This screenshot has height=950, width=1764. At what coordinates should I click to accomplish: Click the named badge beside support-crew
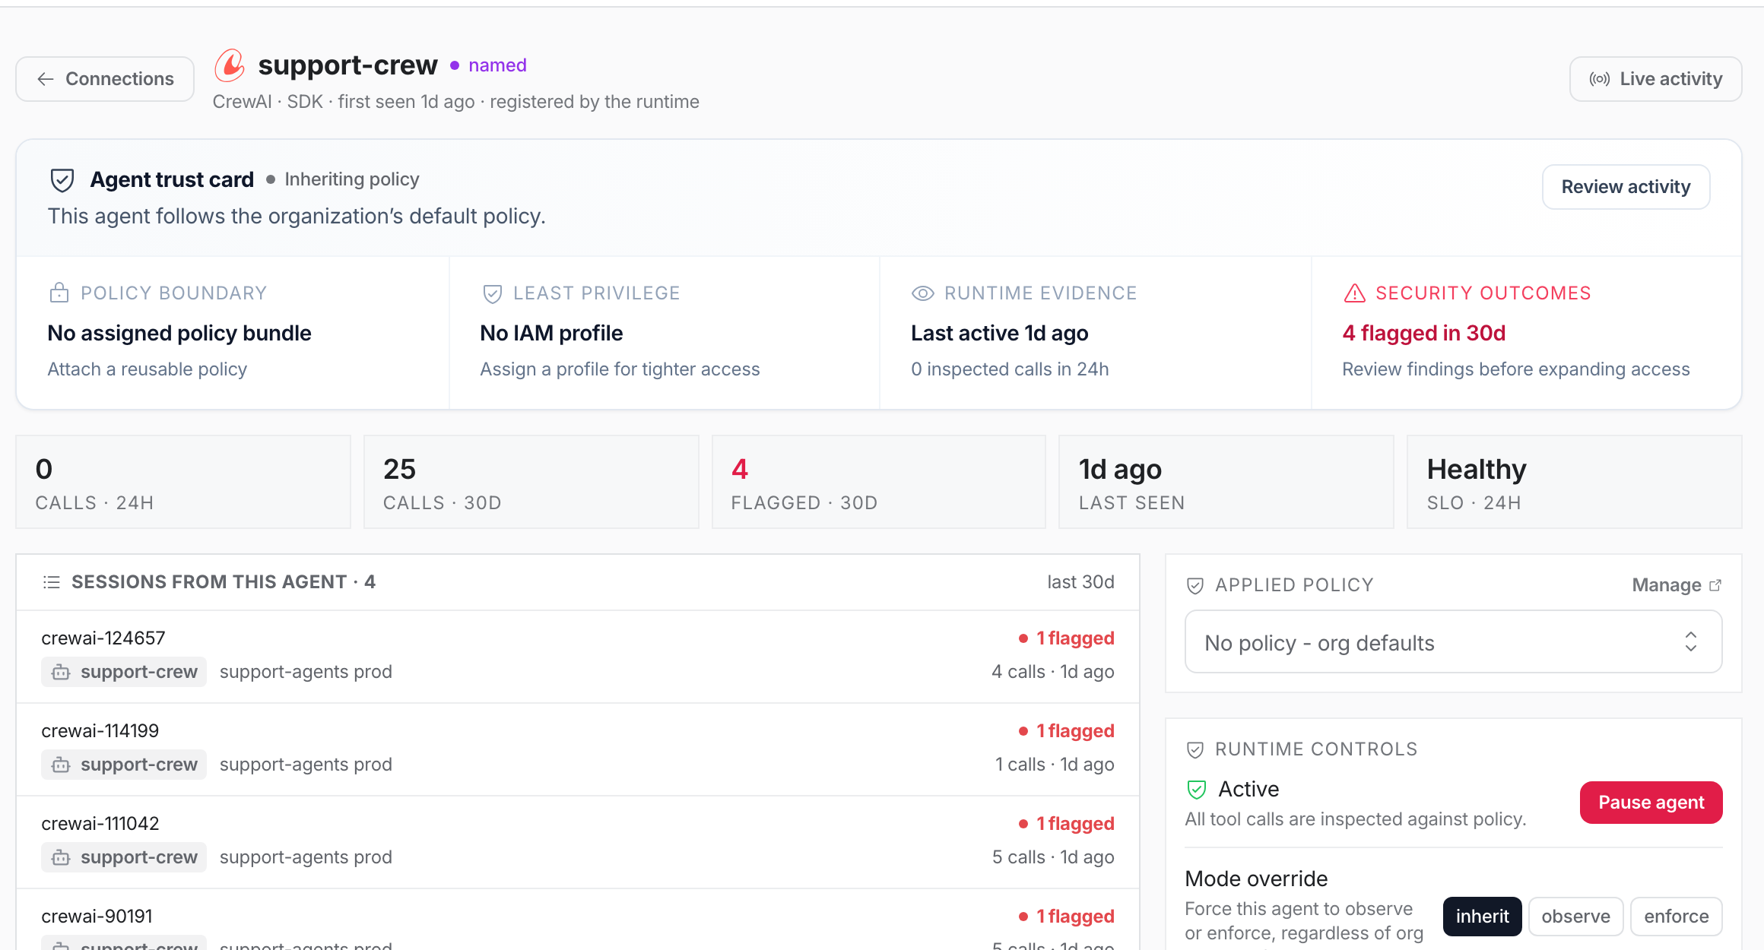488,65
